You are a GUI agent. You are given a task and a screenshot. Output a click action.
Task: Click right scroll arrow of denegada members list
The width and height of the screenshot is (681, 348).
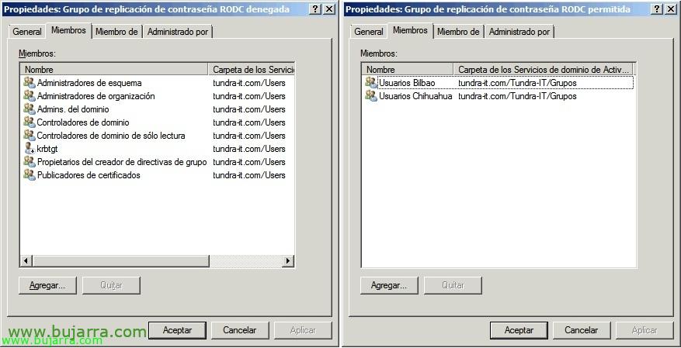288,261
